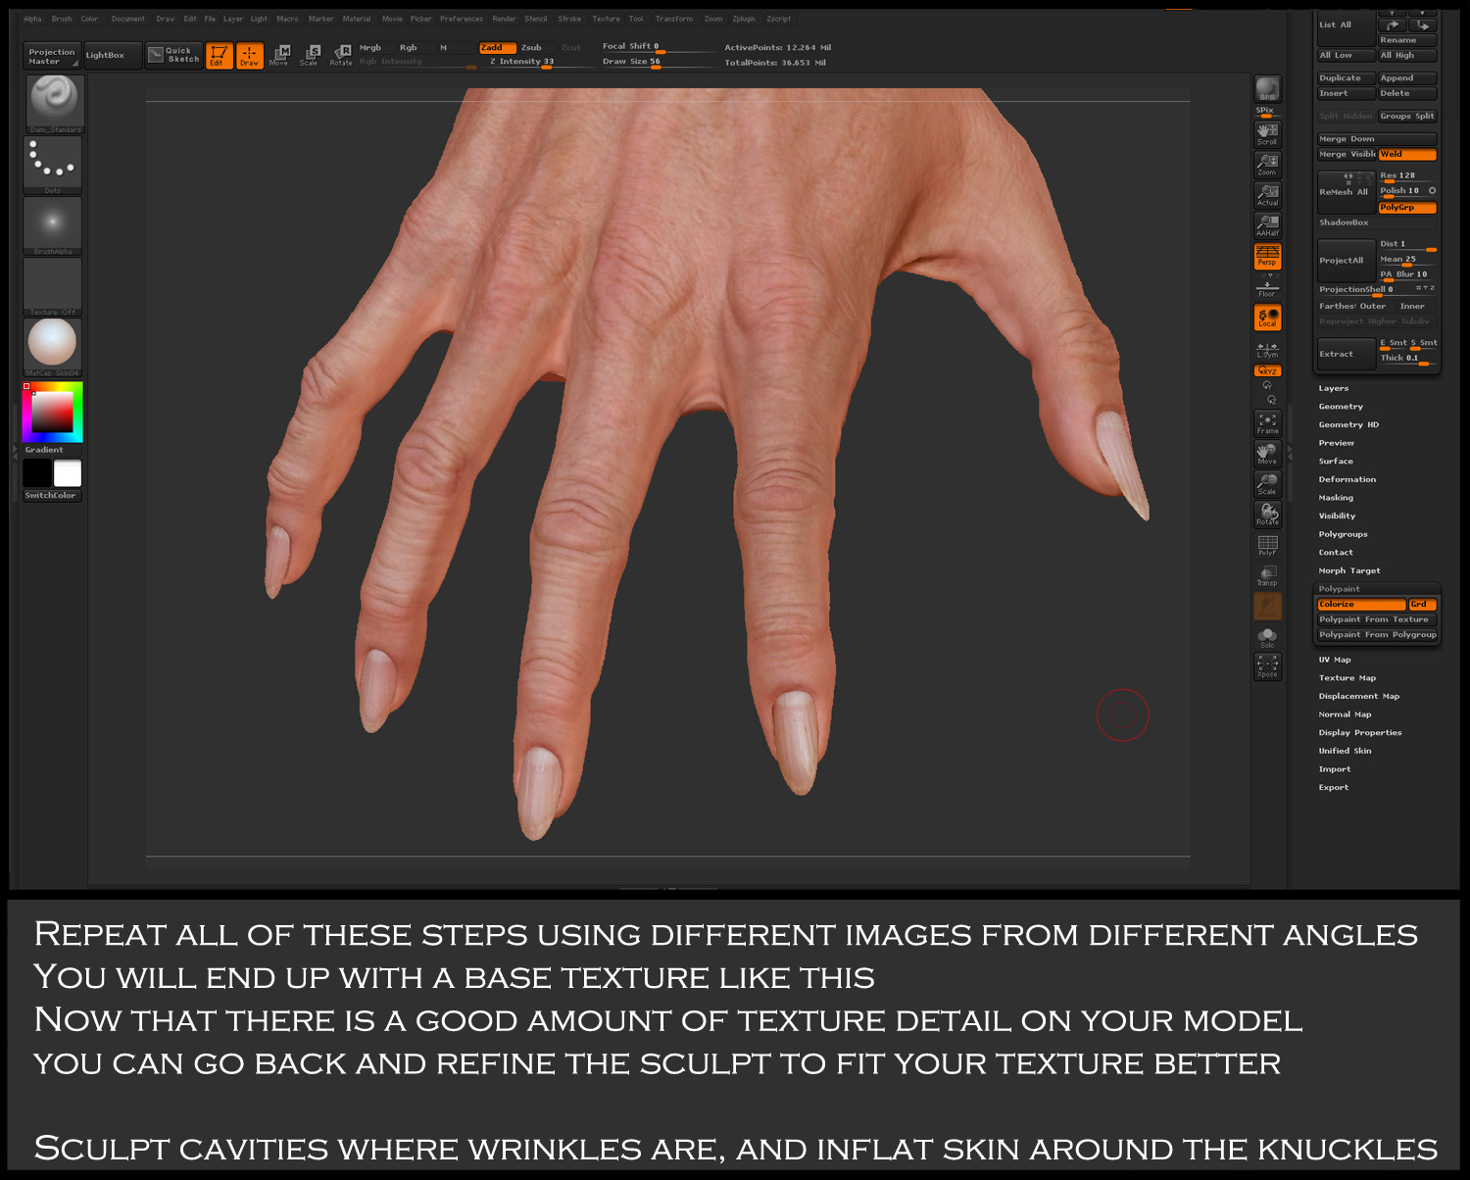Click the Xpose icon
Image resolution: width=1470 pixels, height=1180 pixels.
(x=1267, y=666)
